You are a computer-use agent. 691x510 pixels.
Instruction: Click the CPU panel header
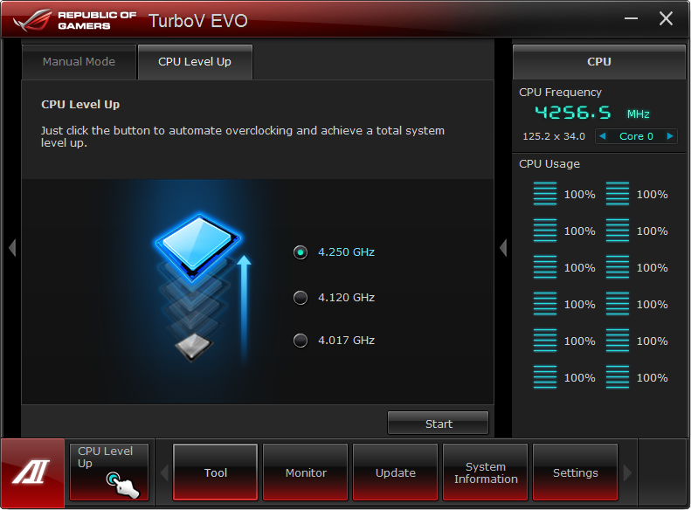(x=599, y=62)
